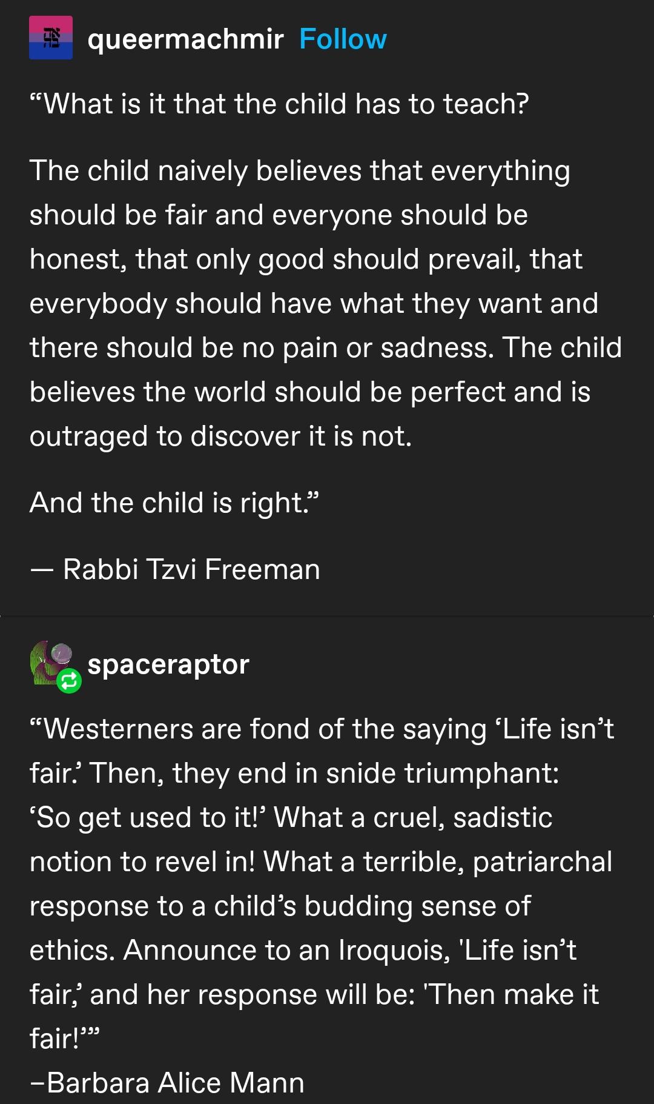654x1104 pixels.
Task: Open queermachmir's bisexual flag avatar
Action: [x=51, y=38]
